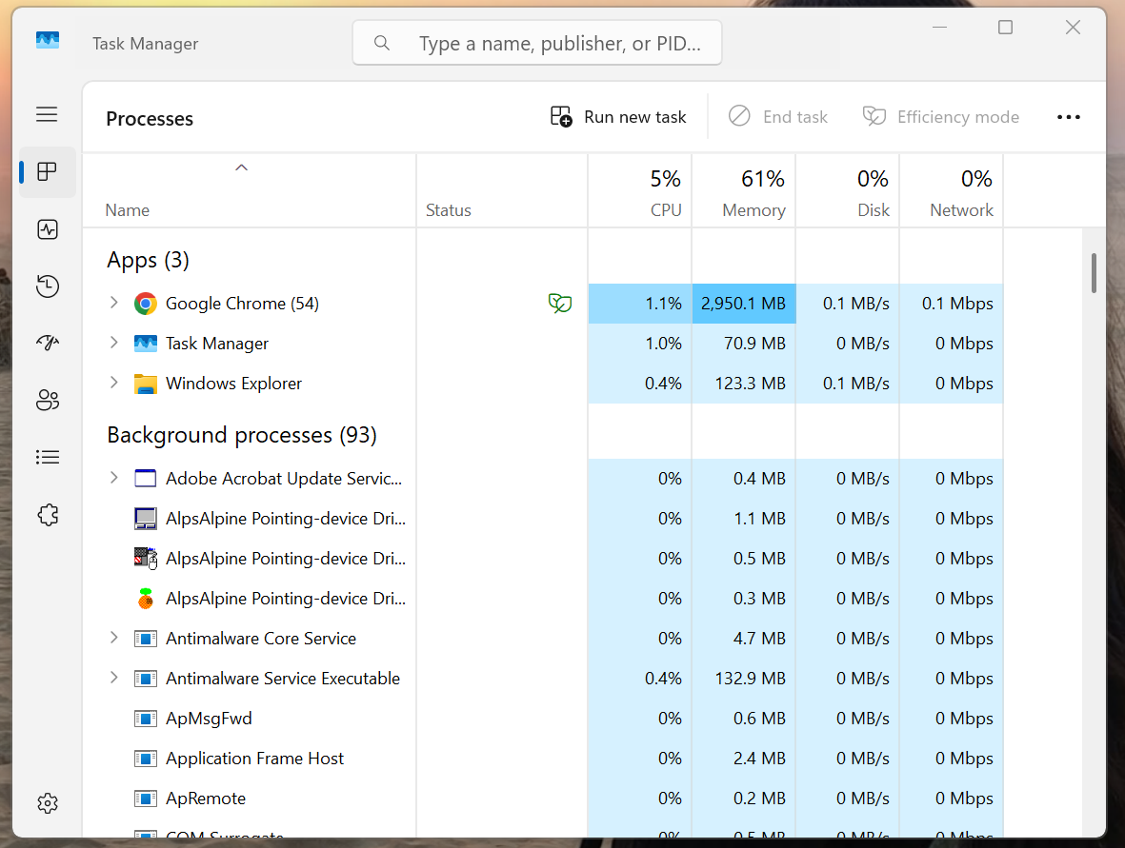Click the Windows Explorer folder icon
The height and width of the screenshot is (848, 1125).
[x=146, y=385]
